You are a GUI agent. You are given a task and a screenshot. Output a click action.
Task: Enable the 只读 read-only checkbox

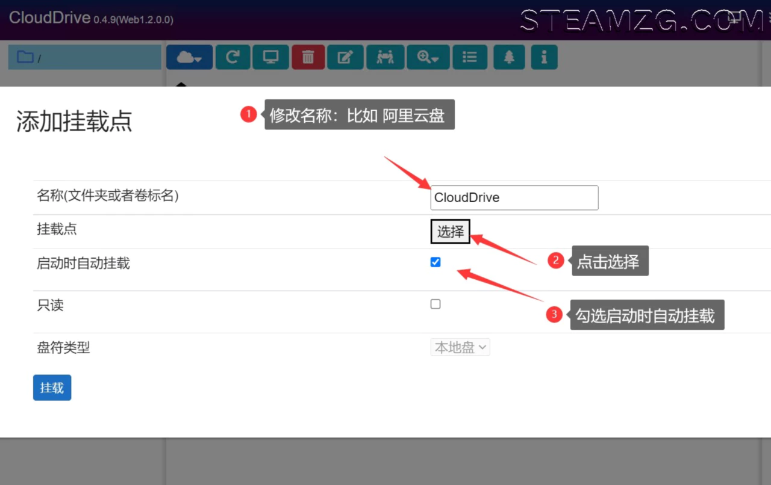coord(435,304)
